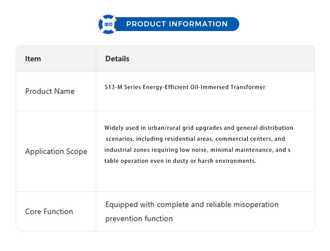Click the 'Equipped with complete and reliable' line
The width and height of the screenshot is (330, 251).
pos(192,205)
